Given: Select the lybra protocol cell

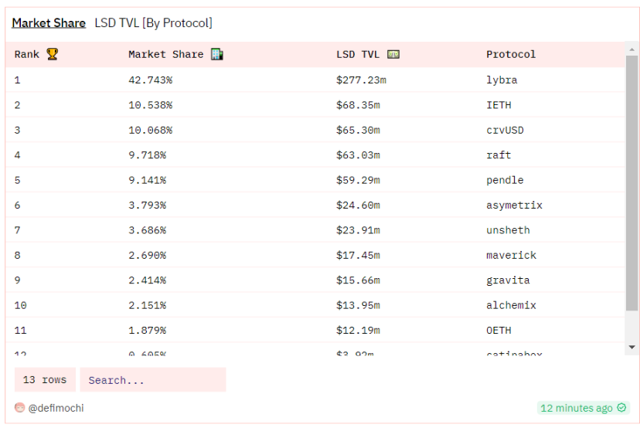Looking at the screenshot, I should pyautogui.click(x=502, y=80).
